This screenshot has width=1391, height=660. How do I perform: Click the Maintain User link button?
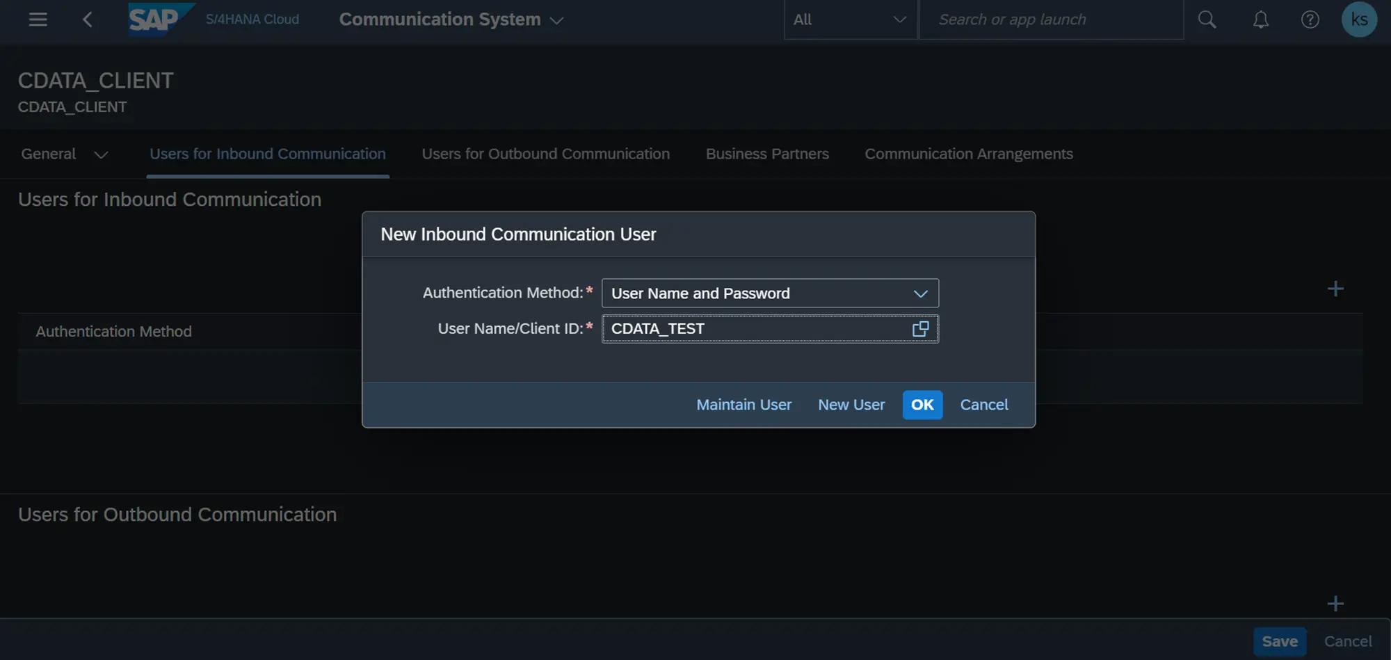click(744, 405)
